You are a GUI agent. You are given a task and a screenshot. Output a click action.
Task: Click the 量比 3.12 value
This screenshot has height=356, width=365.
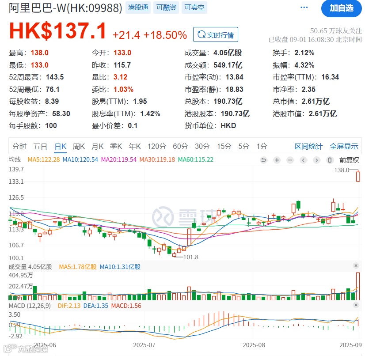120,77
